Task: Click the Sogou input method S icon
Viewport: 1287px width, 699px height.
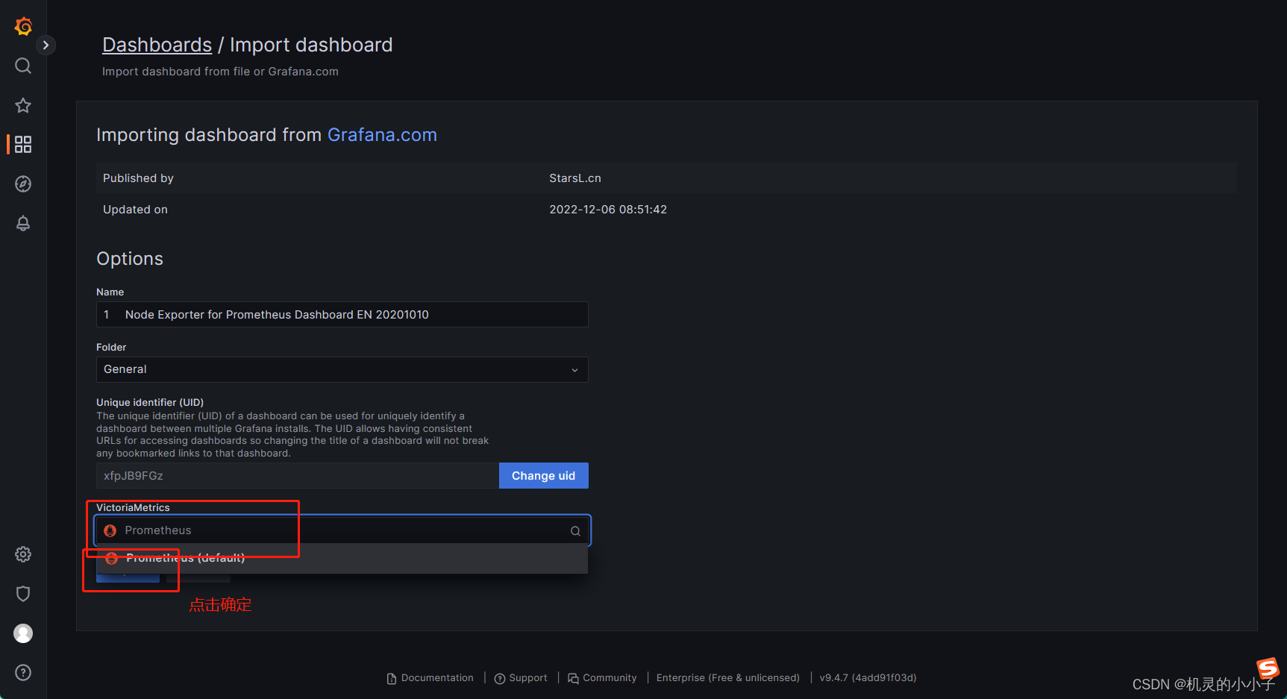Action: click(x=1268, y=668)
